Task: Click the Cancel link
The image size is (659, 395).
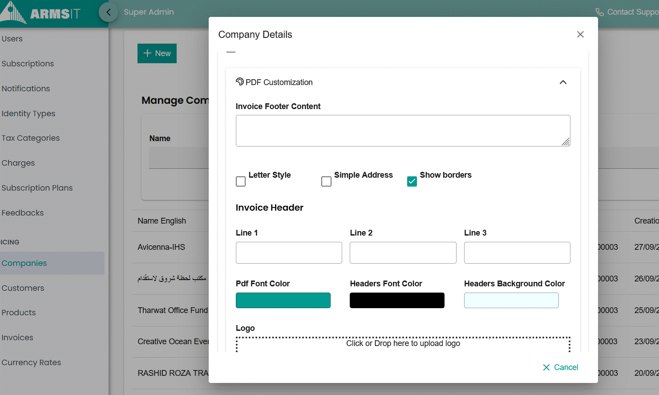Action: click(566, 367)
